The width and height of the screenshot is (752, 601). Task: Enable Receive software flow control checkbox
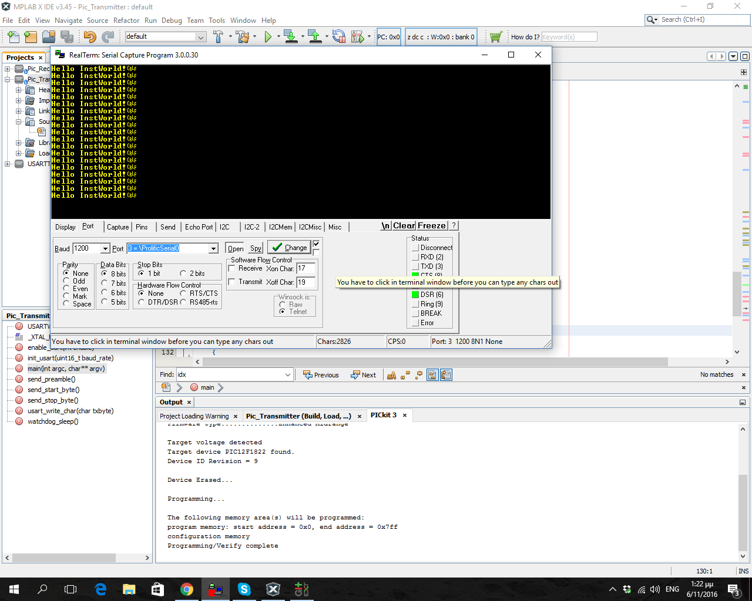coord(231,268)
